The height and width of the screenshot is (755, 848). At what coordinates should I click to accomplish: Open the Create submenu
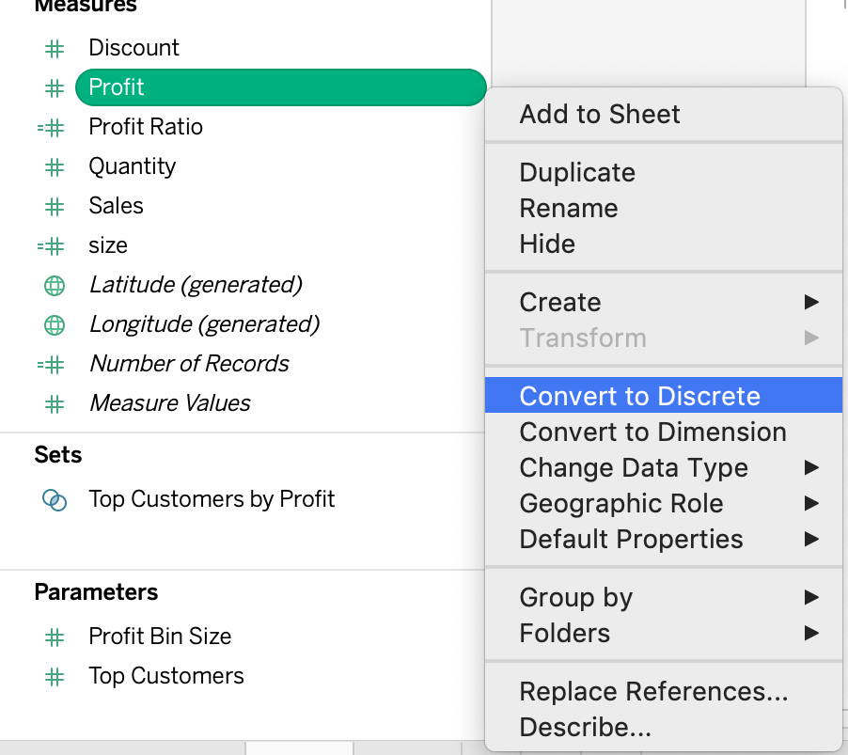(x=664, y=302)
